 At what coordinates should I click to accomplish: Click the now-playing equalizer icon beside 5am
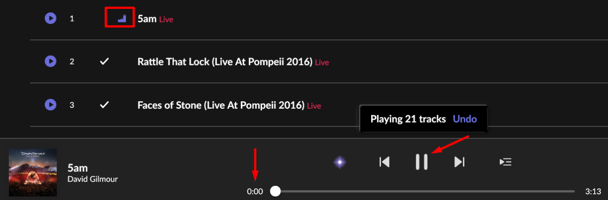[x=122, y=18]
